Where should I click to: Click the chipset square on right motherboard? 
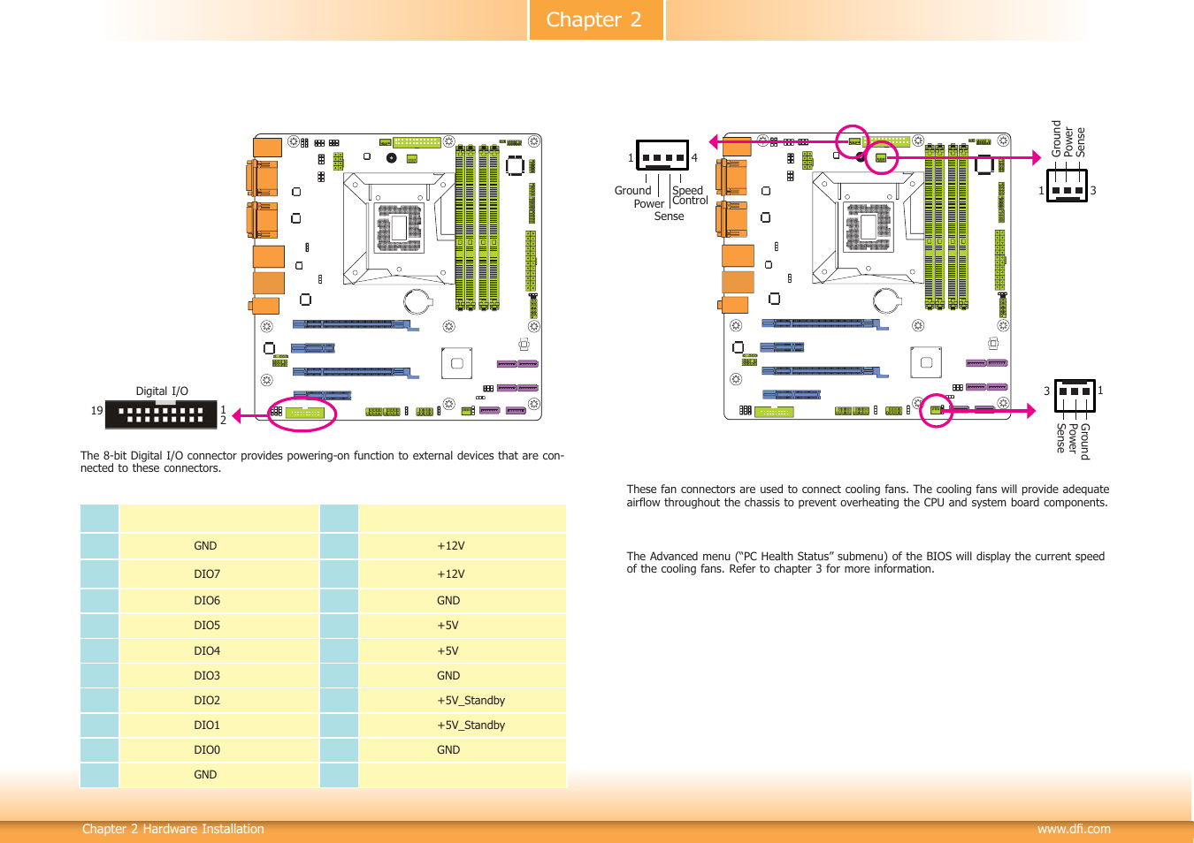(x=927, y=363)
